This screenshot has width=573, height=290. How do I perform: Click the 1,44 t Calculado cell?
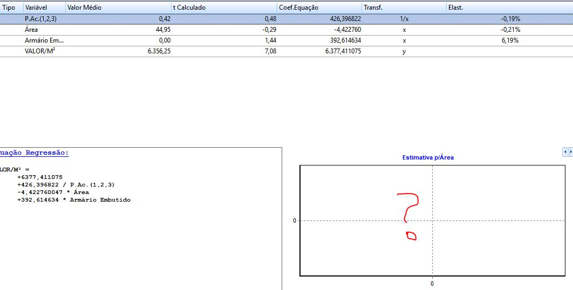270,40
